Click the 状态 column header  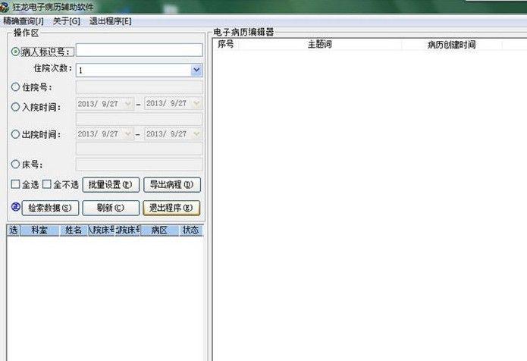(190, 231)
